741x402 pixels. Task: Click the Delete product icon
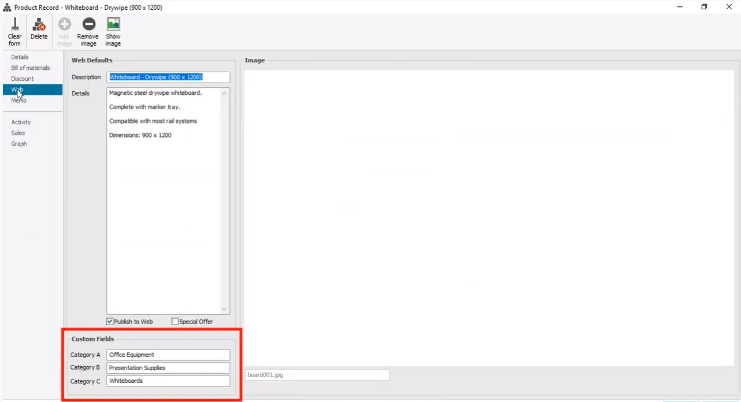click(x=39, y=25)
